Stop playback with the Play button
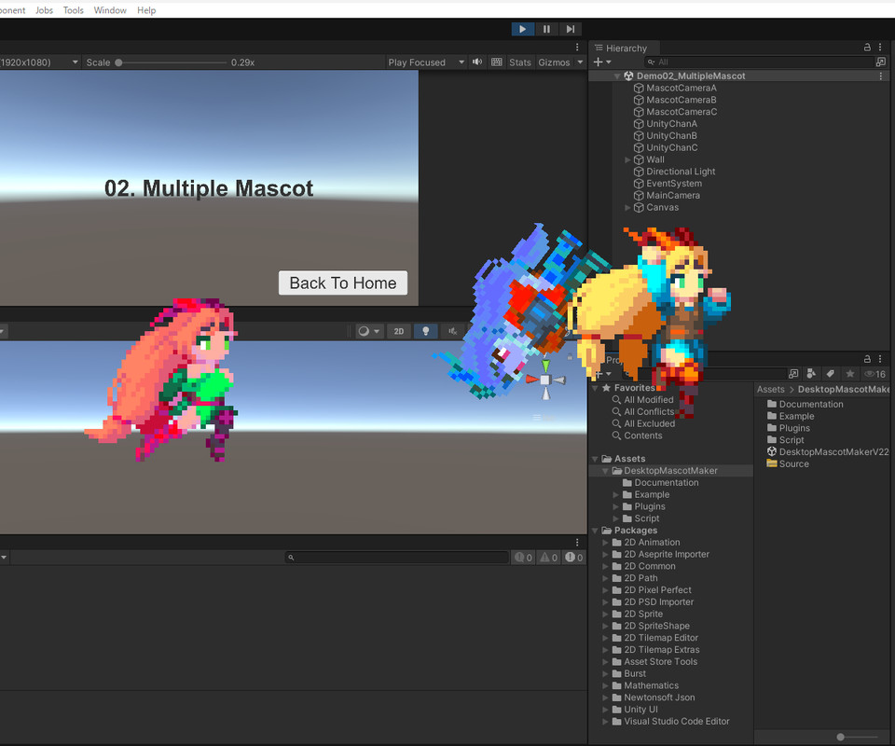The height and width of the screenshot is (746, 895). pos(522,29)
